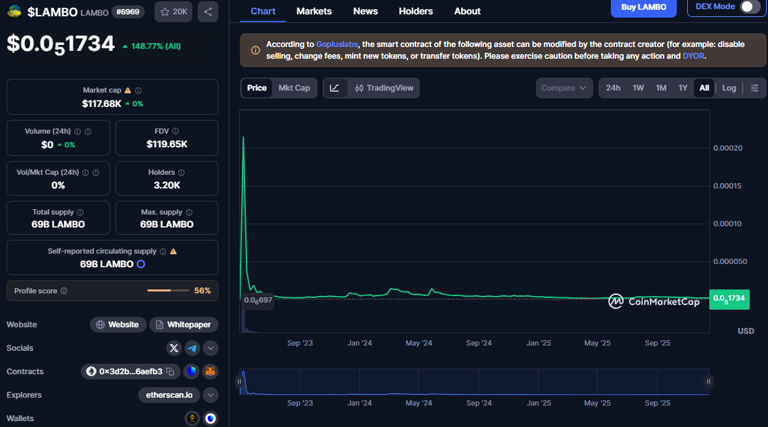The width and height of the screenshot is (768, 427).
Task: Expand the Explorers dropdown chevron
Action: (211, 395)
